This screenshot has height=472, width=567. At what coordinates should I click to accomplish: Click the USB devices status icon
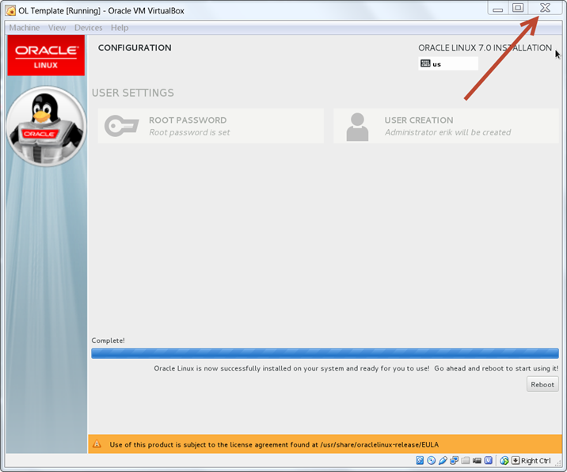tap(443, 460)
